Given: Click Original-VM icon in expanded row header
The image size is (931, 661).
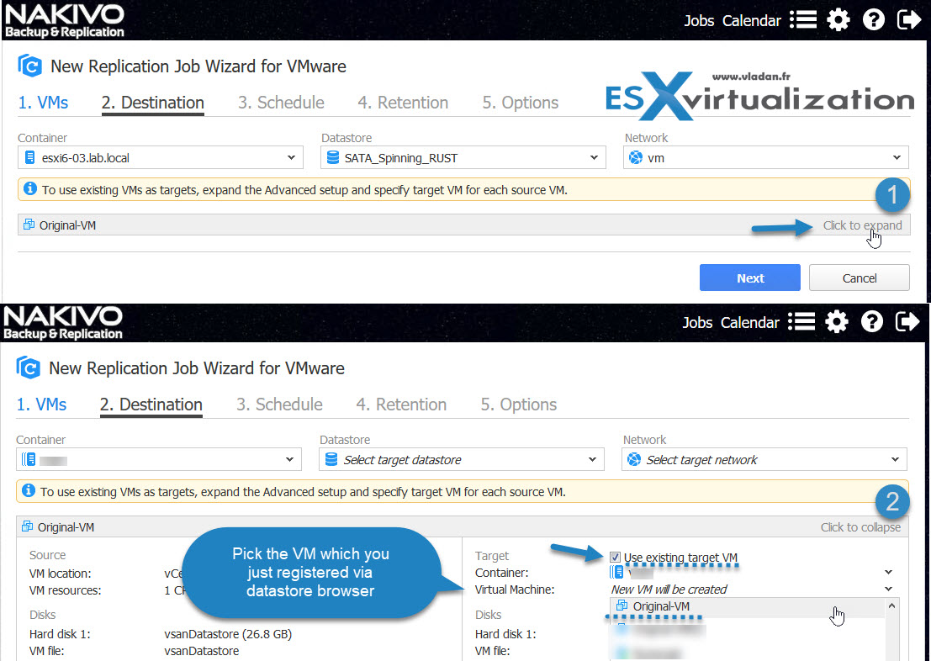Looking at the screenshot, I should click(27, 526).
